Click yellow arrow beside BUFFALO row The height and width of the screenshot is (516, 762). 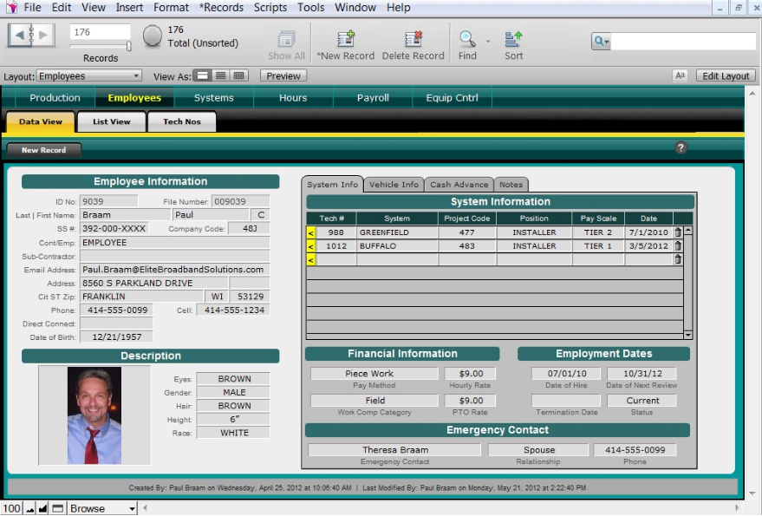pyautogui.click(x=310, y=246)
